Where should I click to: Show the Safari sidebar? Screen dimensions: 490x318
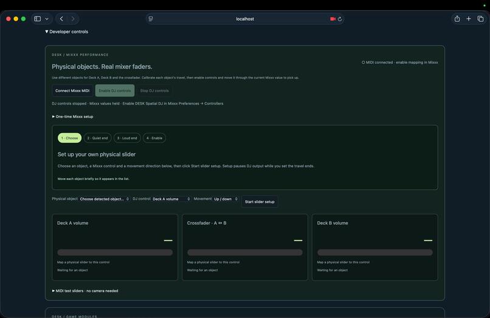(38, 19)
